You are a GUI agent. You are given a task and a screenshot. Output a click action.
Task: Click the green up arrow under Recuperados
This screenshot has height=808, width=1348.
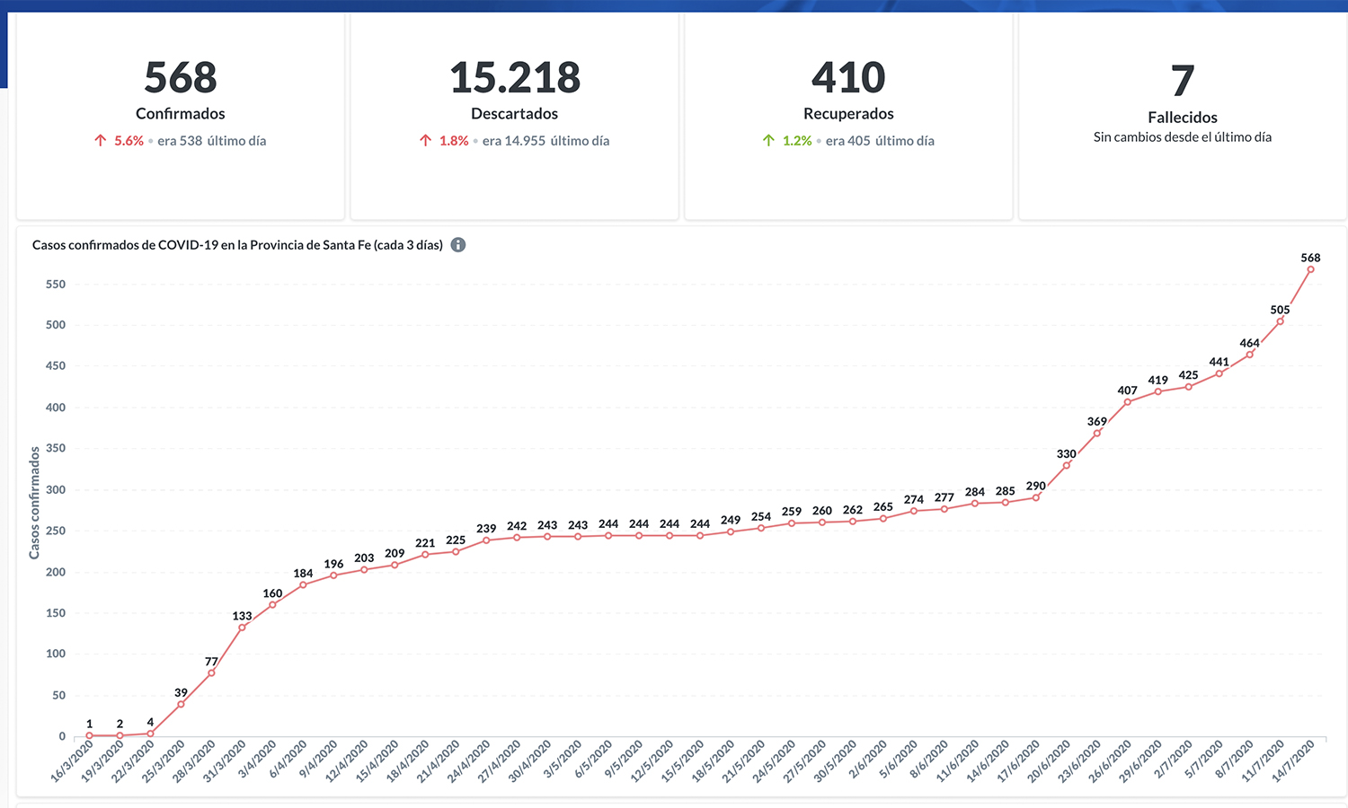pos(768,141)
